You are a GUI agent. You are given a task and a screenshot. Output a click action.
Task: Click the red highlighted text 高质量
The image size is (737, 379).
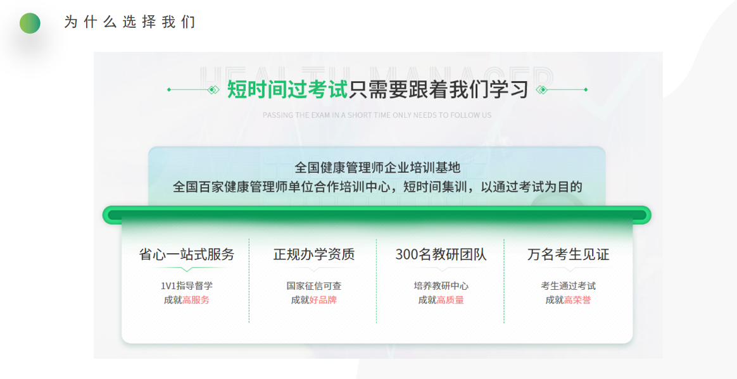[450, 300]
